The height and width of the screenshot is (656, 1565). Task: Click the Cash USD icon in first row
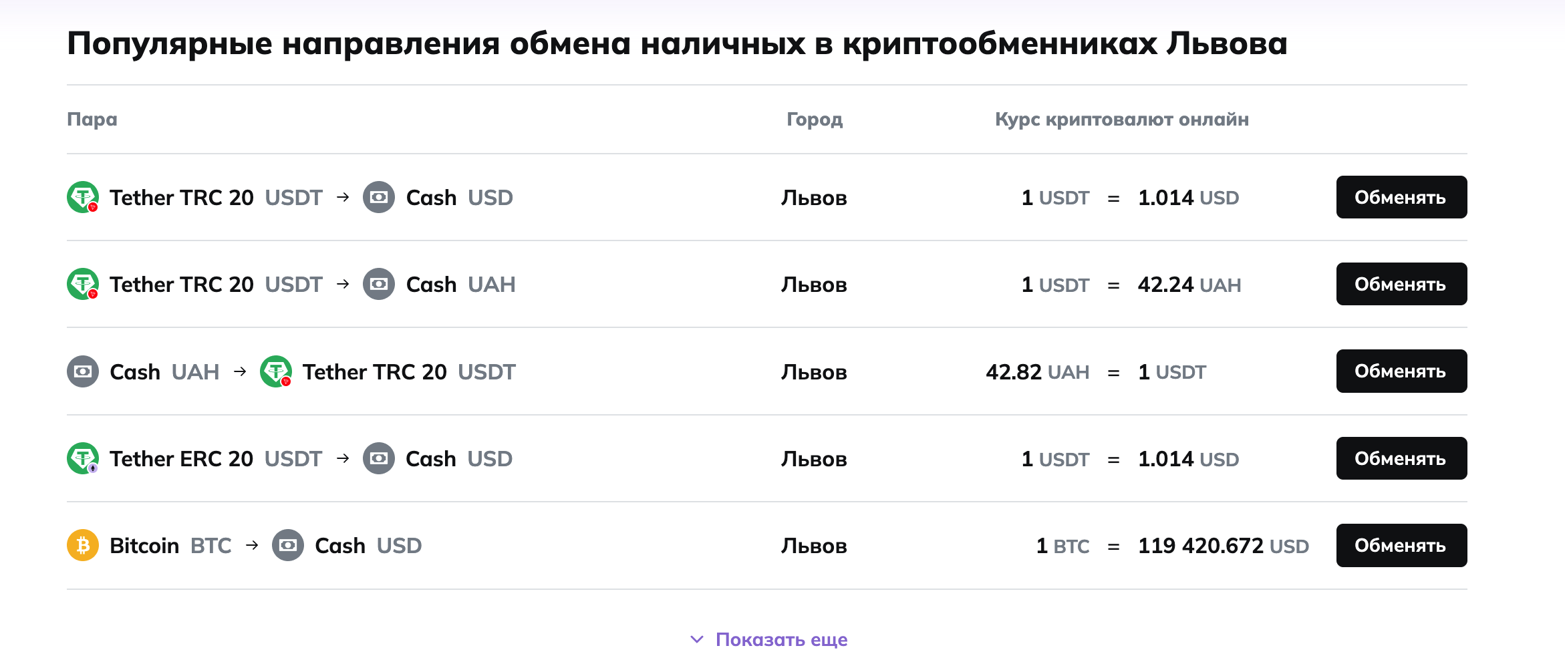379,197
